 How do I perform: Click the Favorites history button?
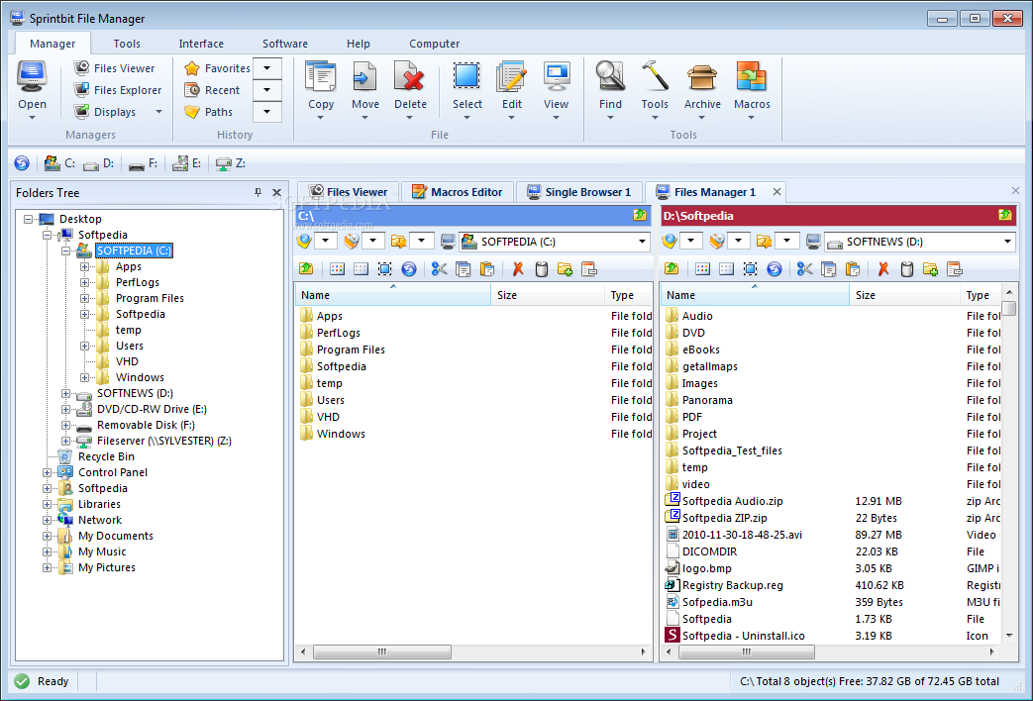[218, 68]
